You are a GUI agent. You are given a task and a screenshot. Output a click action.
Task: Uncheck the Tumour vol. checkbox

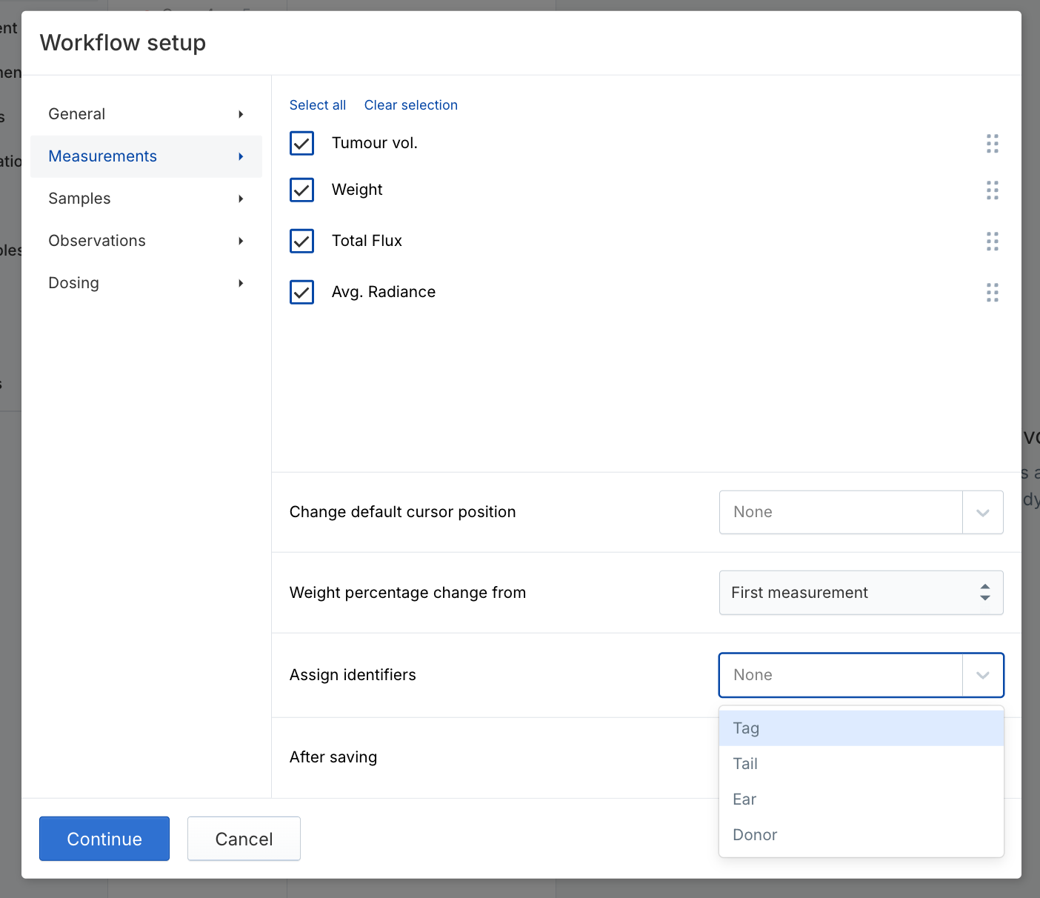[x=301, y=143]
